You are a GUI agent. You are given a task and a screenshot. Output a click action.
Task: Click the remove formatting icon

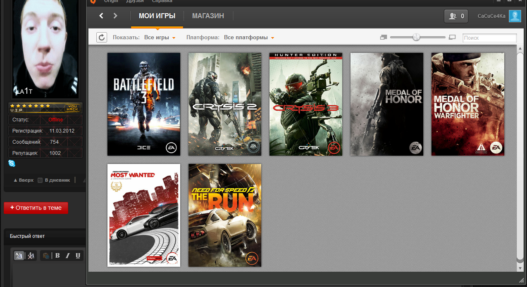(x=31, y=256)
